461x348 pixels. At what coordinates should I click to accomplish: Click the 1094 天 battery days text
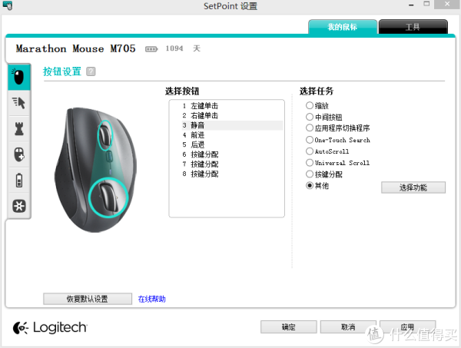pos(183,48)
